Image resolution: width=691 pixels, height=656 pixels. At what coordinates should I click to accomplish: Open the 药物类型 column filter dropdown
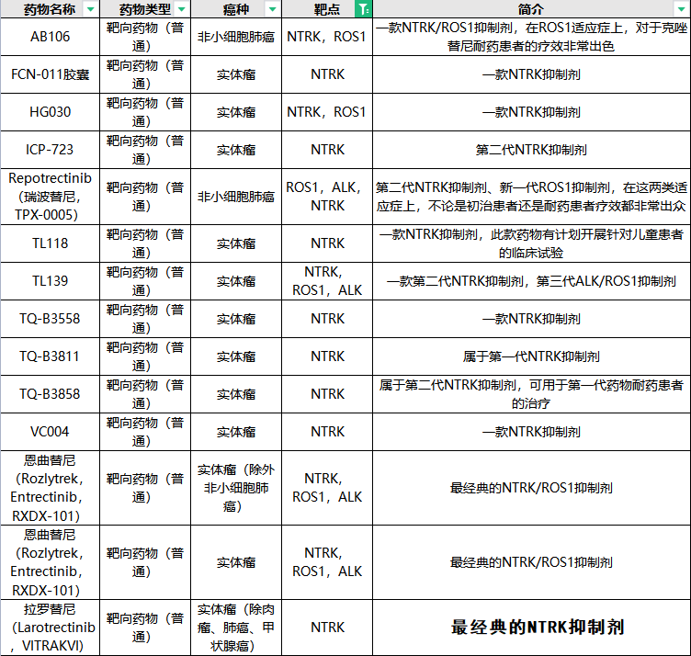point(182,9)
